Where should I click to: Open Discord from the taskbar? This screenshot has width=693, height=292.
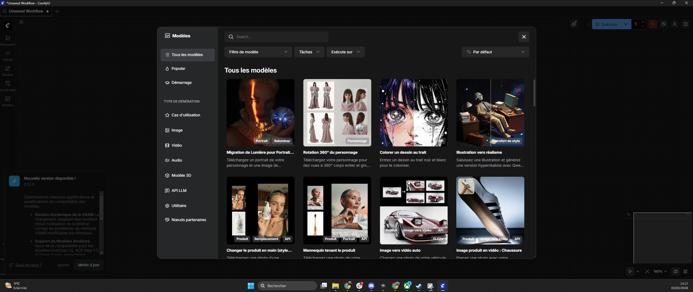click(x=371, y=286)
